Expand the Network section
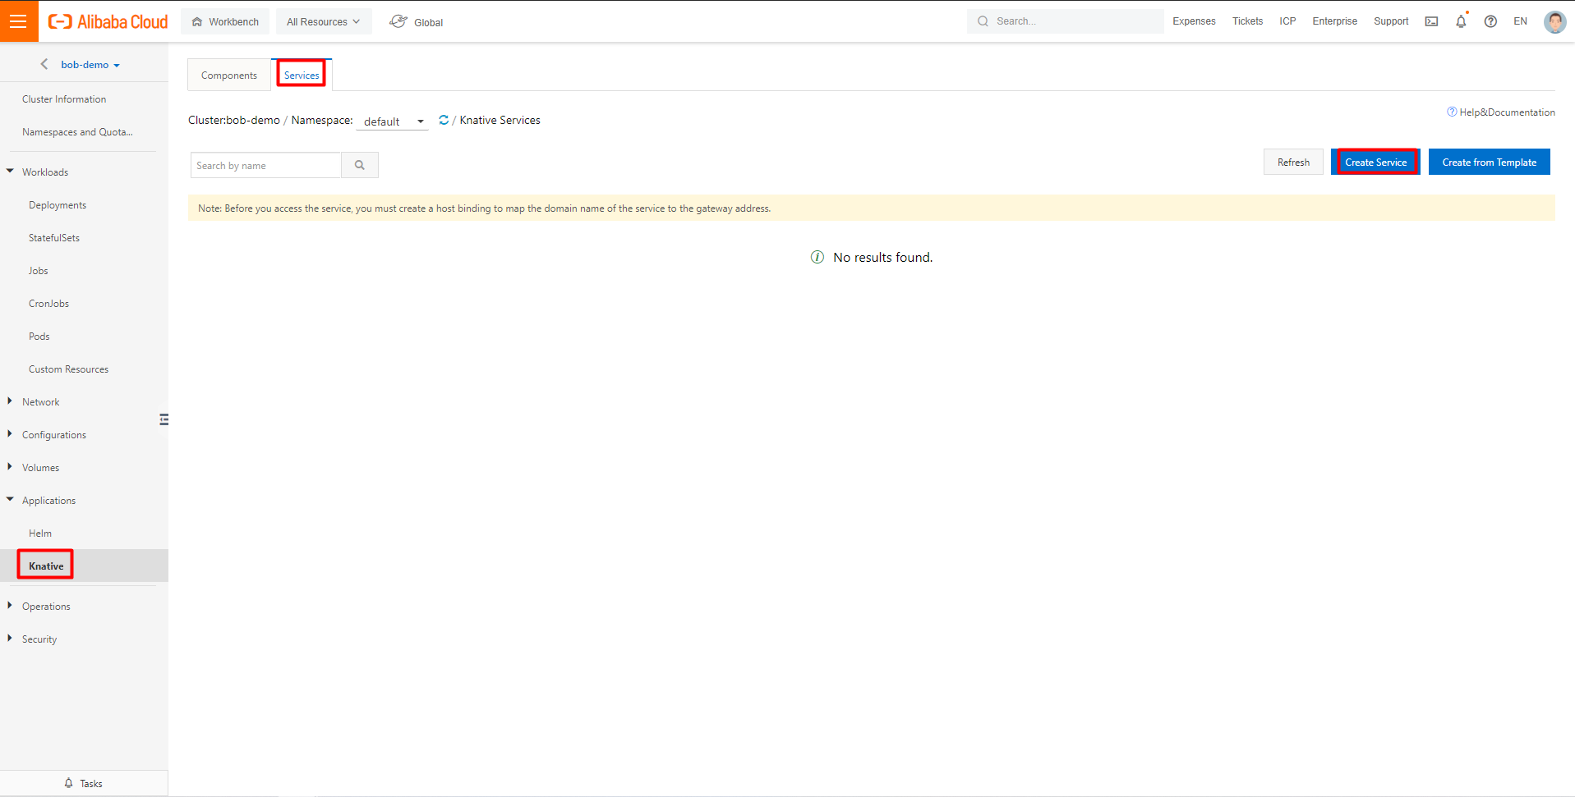This screenshot has height=797, width=1575. click(x=40, y=402)
